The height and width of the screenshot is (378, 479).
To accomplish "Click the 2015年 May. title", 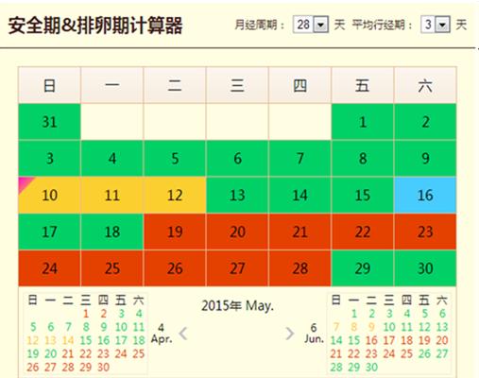I will pyautogui.click(x=237, y=305).
